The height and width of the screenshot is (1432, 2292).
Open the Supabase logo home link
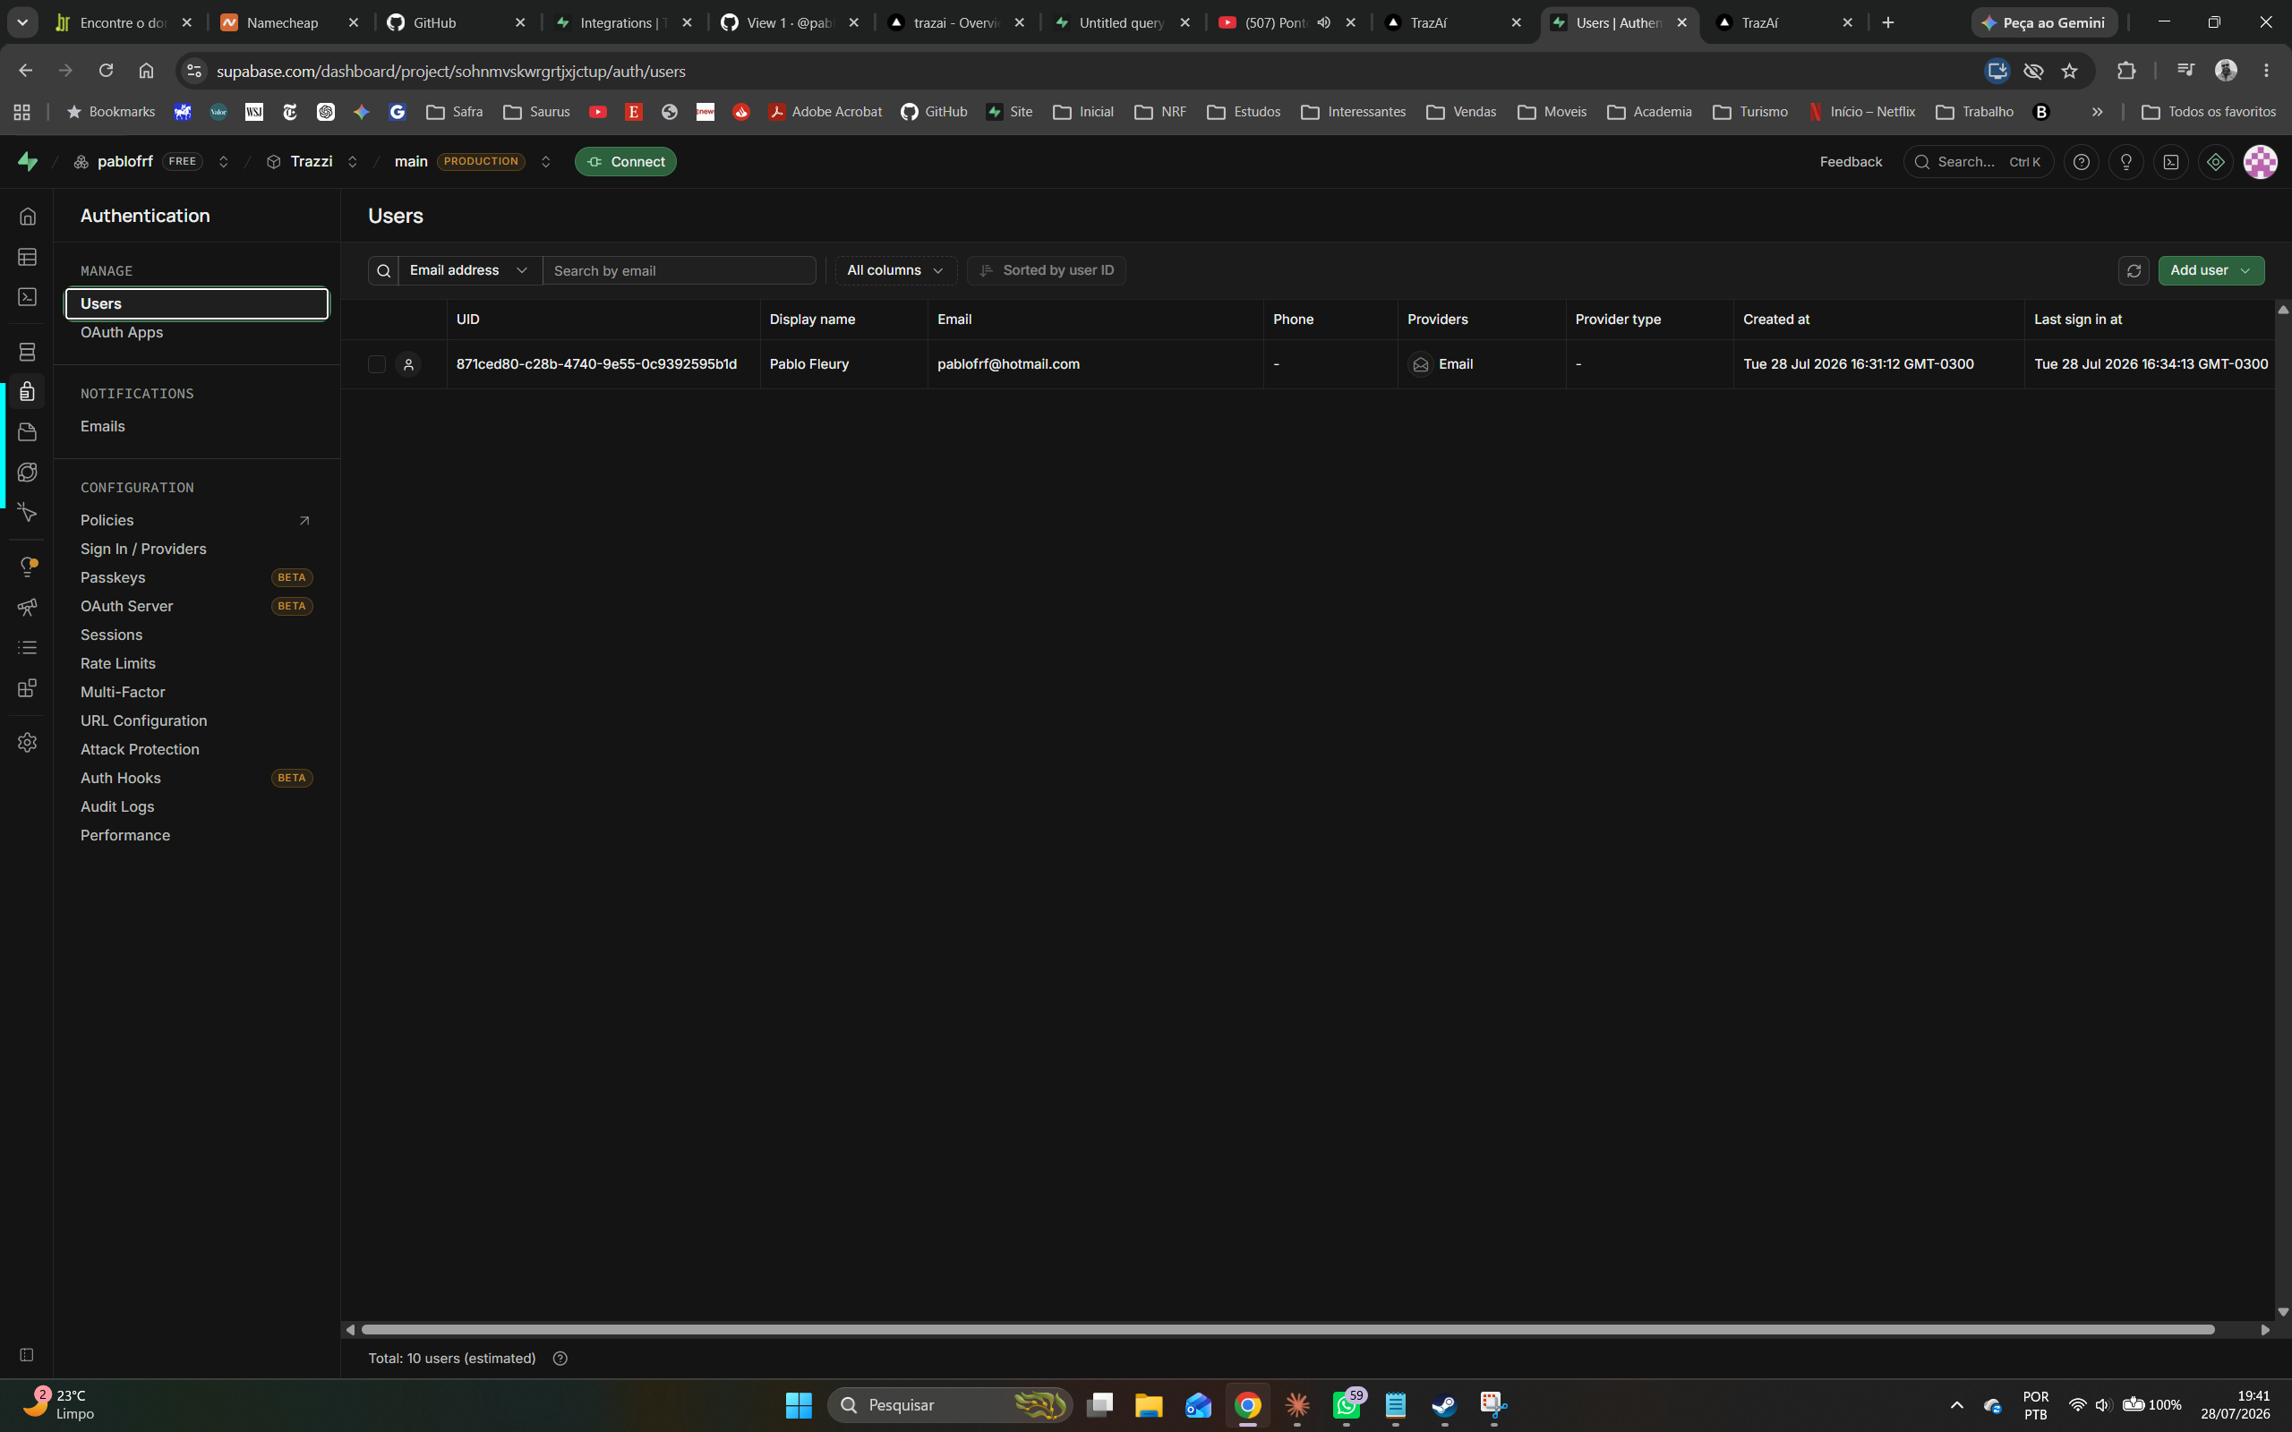tap(28, 162)
